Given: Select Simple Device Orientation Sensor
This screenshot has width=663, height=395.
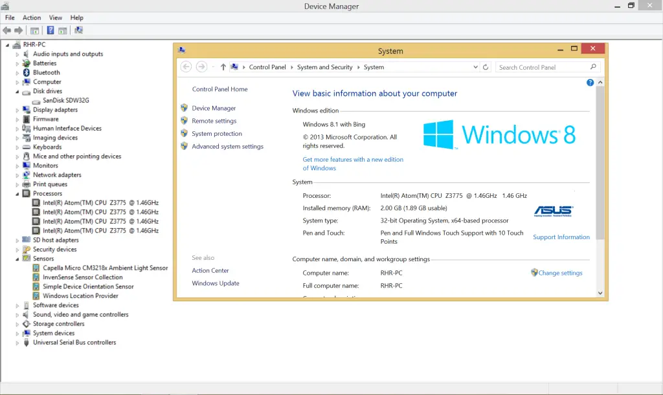Looking at the screenshot, I should [88, 286].
